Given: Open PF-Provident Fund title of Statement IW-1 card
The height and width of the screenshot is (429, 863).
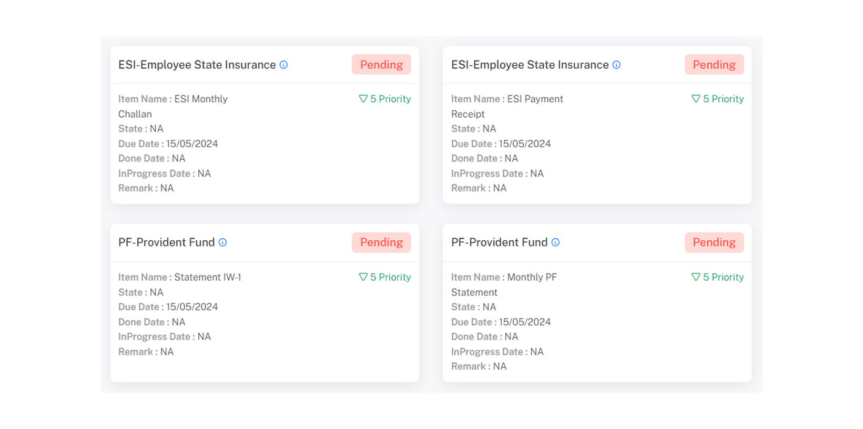Looking at the screenshot, I should (166, 242).
